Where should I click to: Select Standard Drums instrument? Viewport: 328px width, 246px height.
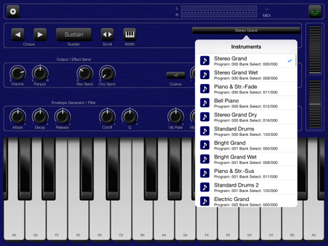[246, 131]
